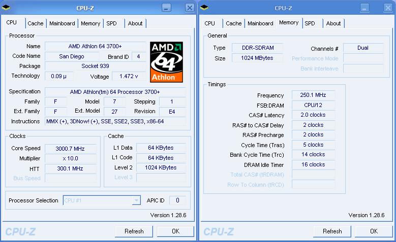Switch to Cache tab in left window
The image size is (396, 242).
36,23
